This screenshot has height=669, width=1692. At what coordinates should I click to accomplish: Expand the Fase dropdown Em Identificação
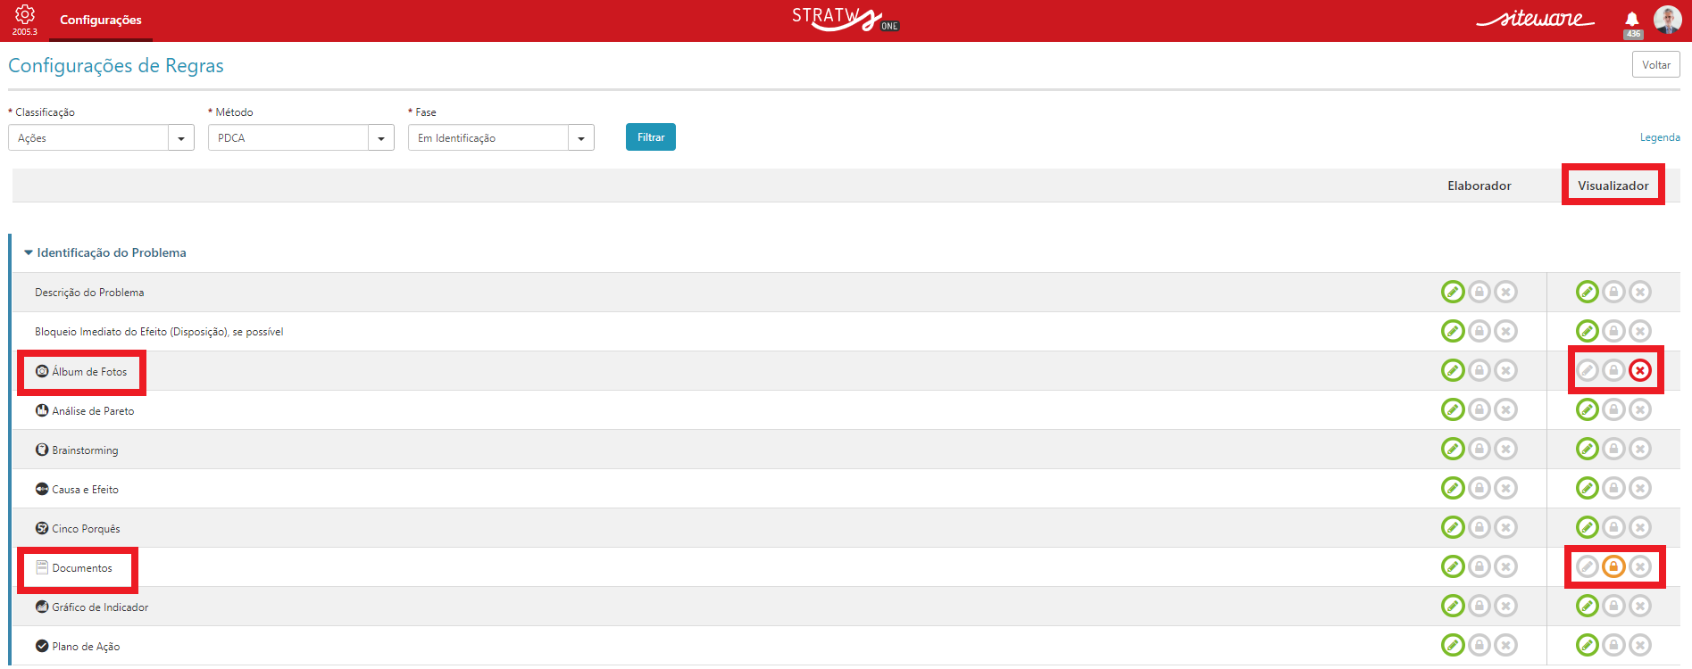[501, 137]
